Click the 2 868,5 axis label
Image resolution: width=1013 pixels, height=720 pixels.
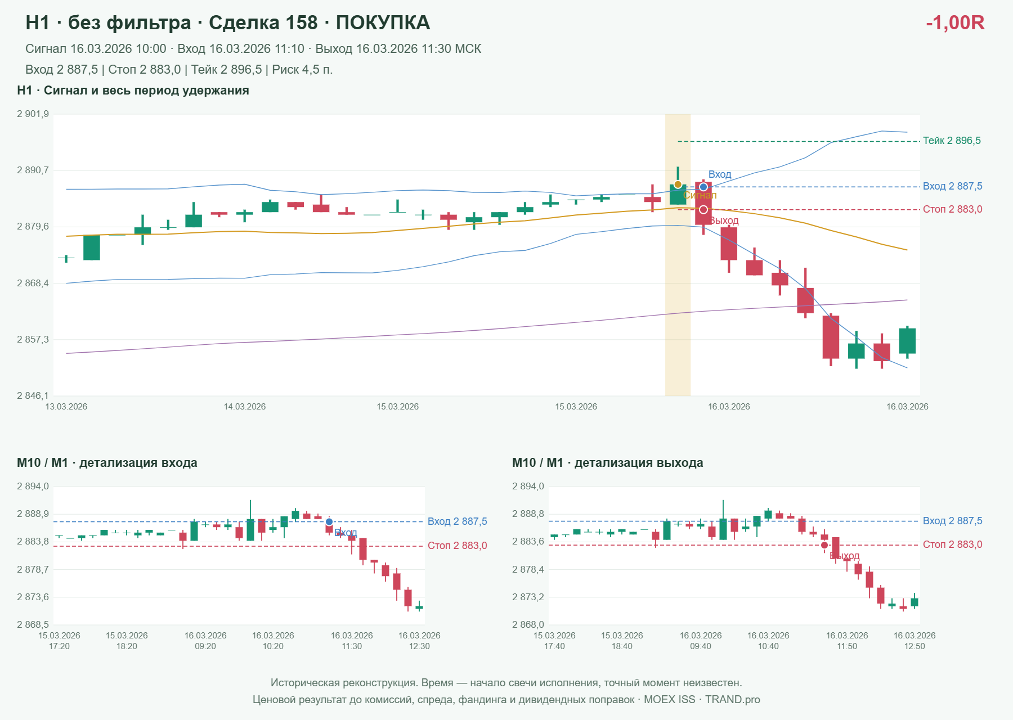[33, 624]
